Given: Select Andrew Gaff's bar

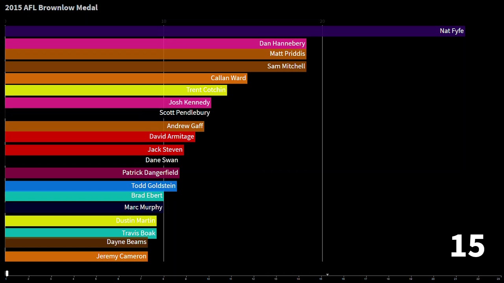Looking at the screenshot, I should click(104, 126).
